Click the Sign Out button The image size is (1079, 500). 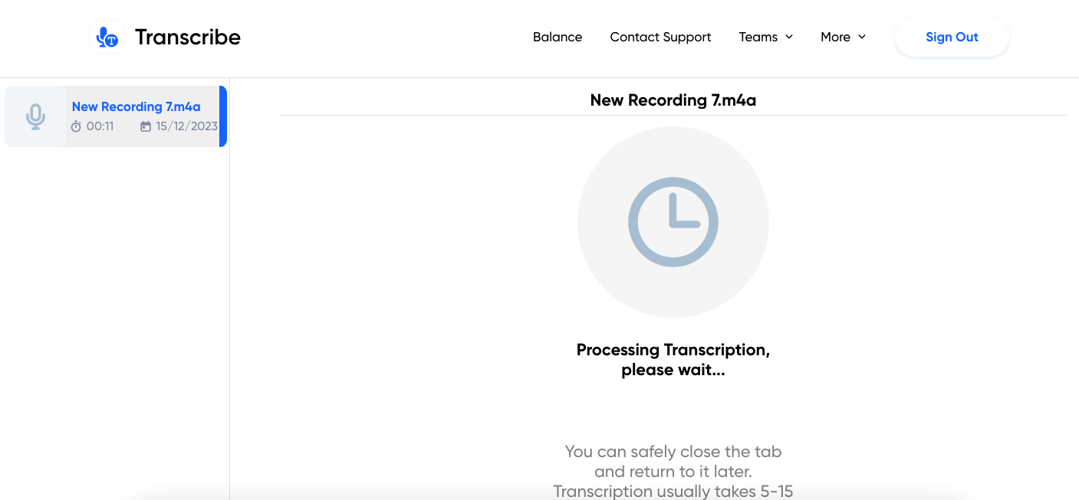click(x=952, y=37)
